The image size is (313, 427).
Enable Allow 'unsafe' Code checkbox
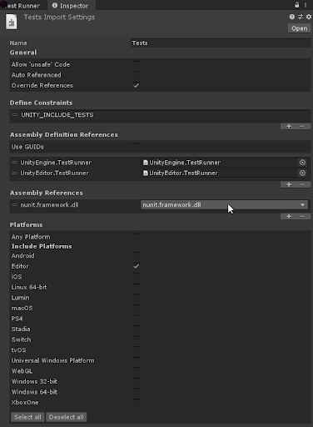pyautogui.click(x=137, y=64)
